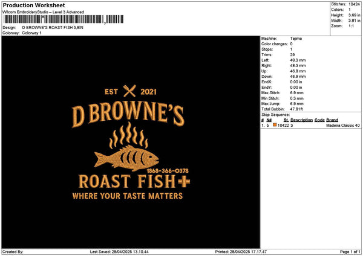
Task: Click the Code column header
Action: coord(319,120)
